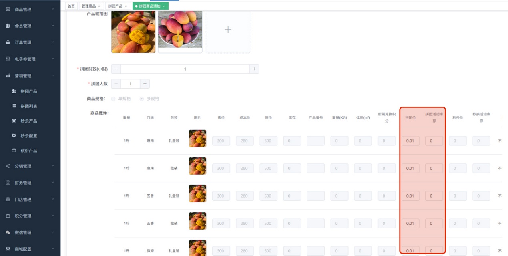Click first row 拼团价 input field
The height and width of the screenshot is (256, 508).
(x=410, y=141)
